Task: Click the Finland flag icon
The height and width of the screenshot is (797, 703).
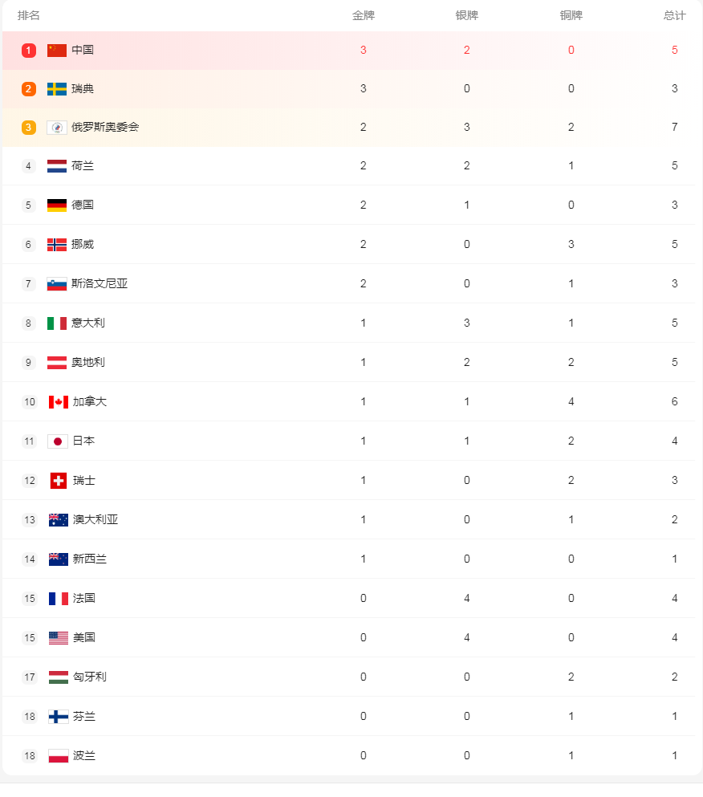Action: (x=58, y=717)
